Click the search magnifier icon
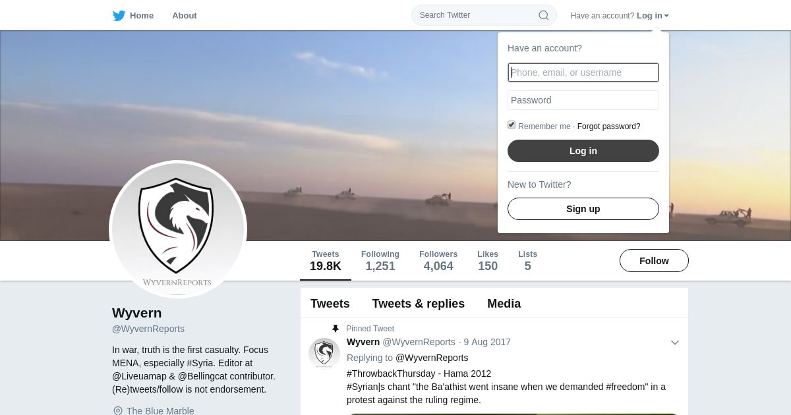Screen dimensions: 791x415 point(544,15)
